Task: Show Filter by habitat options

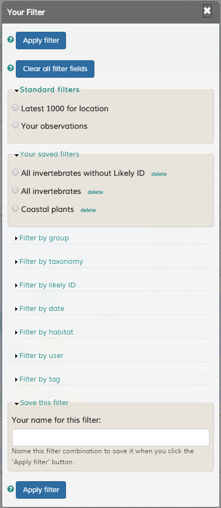Action: click(x=46, y=332)
